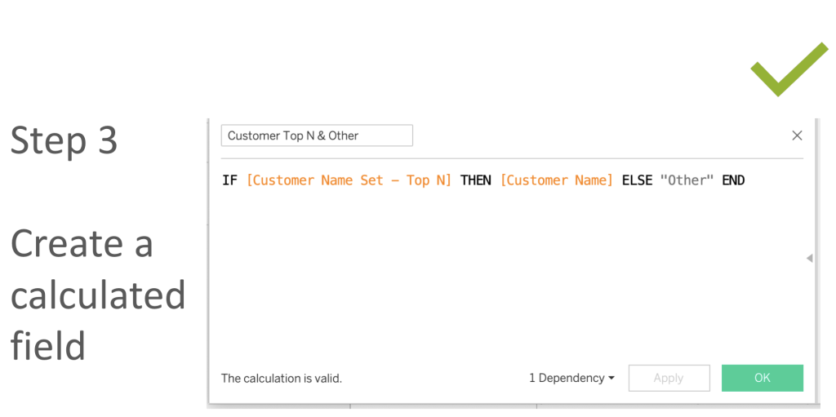Click the 'Step 3' heading text
The height and width of the screenshot is (417, 836).
64,140
